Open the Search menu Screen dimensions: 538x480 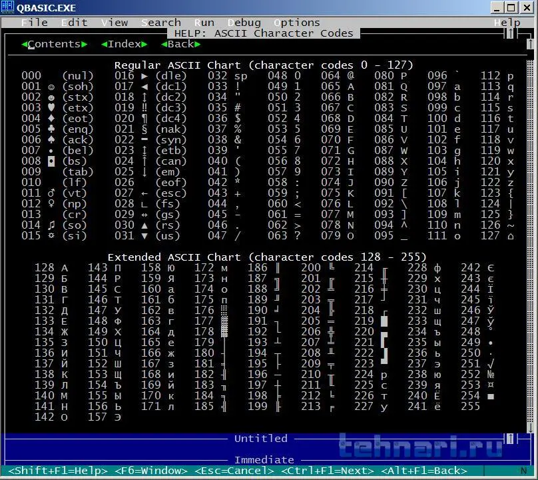tap(161, 23)
